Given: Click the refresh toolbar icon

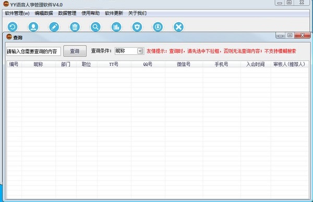Looking at the screenshot, I should coord(13,27).
